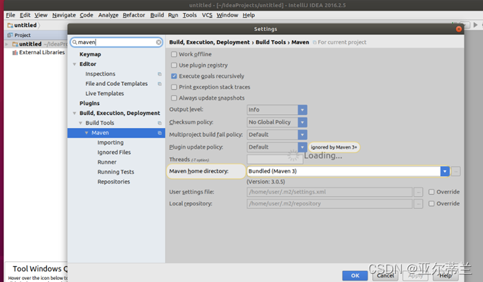This screenshot has width=483, height=282.
Task: Check Override for User settings file
Action: pyautogui.click(x=431, y=192)
